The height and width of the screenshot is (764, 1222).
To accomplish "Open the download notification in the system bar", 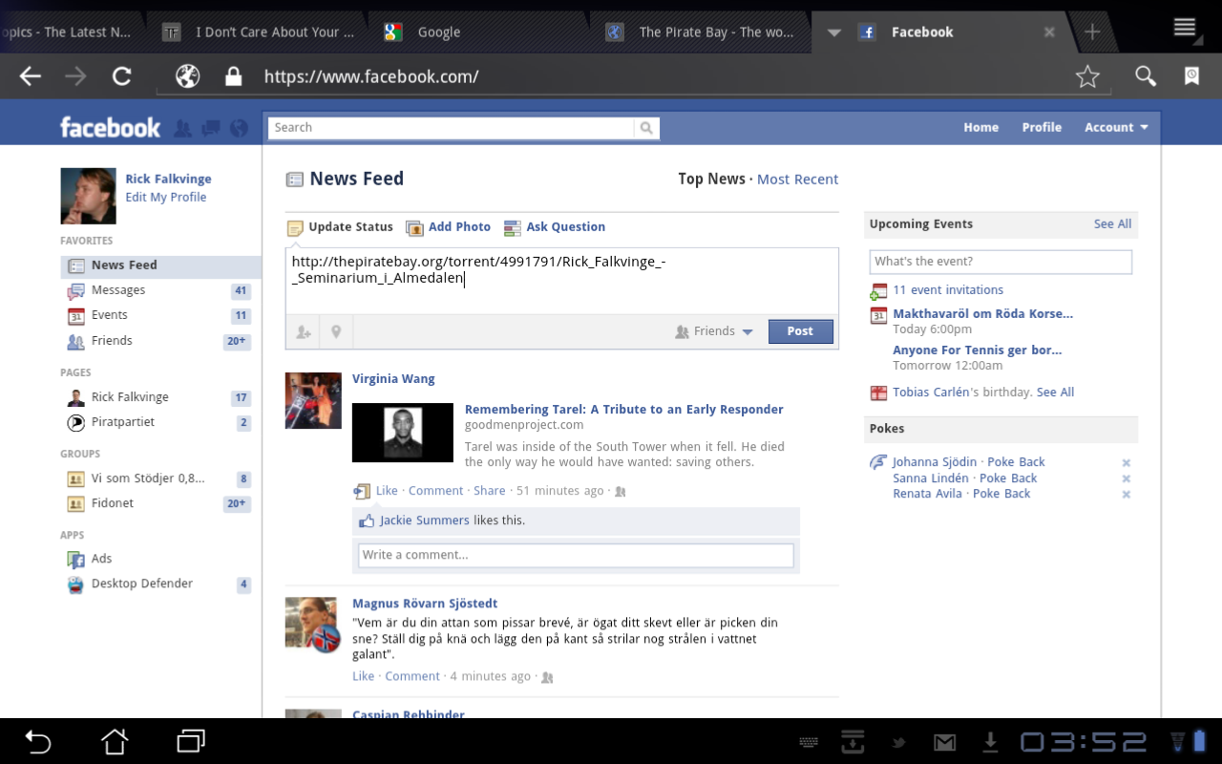I will tap(991, 741).
